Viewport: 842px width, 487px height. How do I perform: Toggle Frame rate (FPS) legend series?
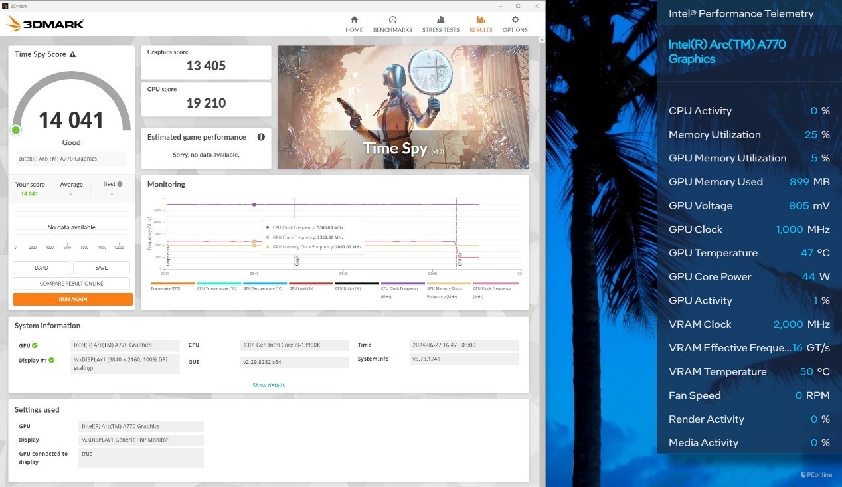[173, 286]
